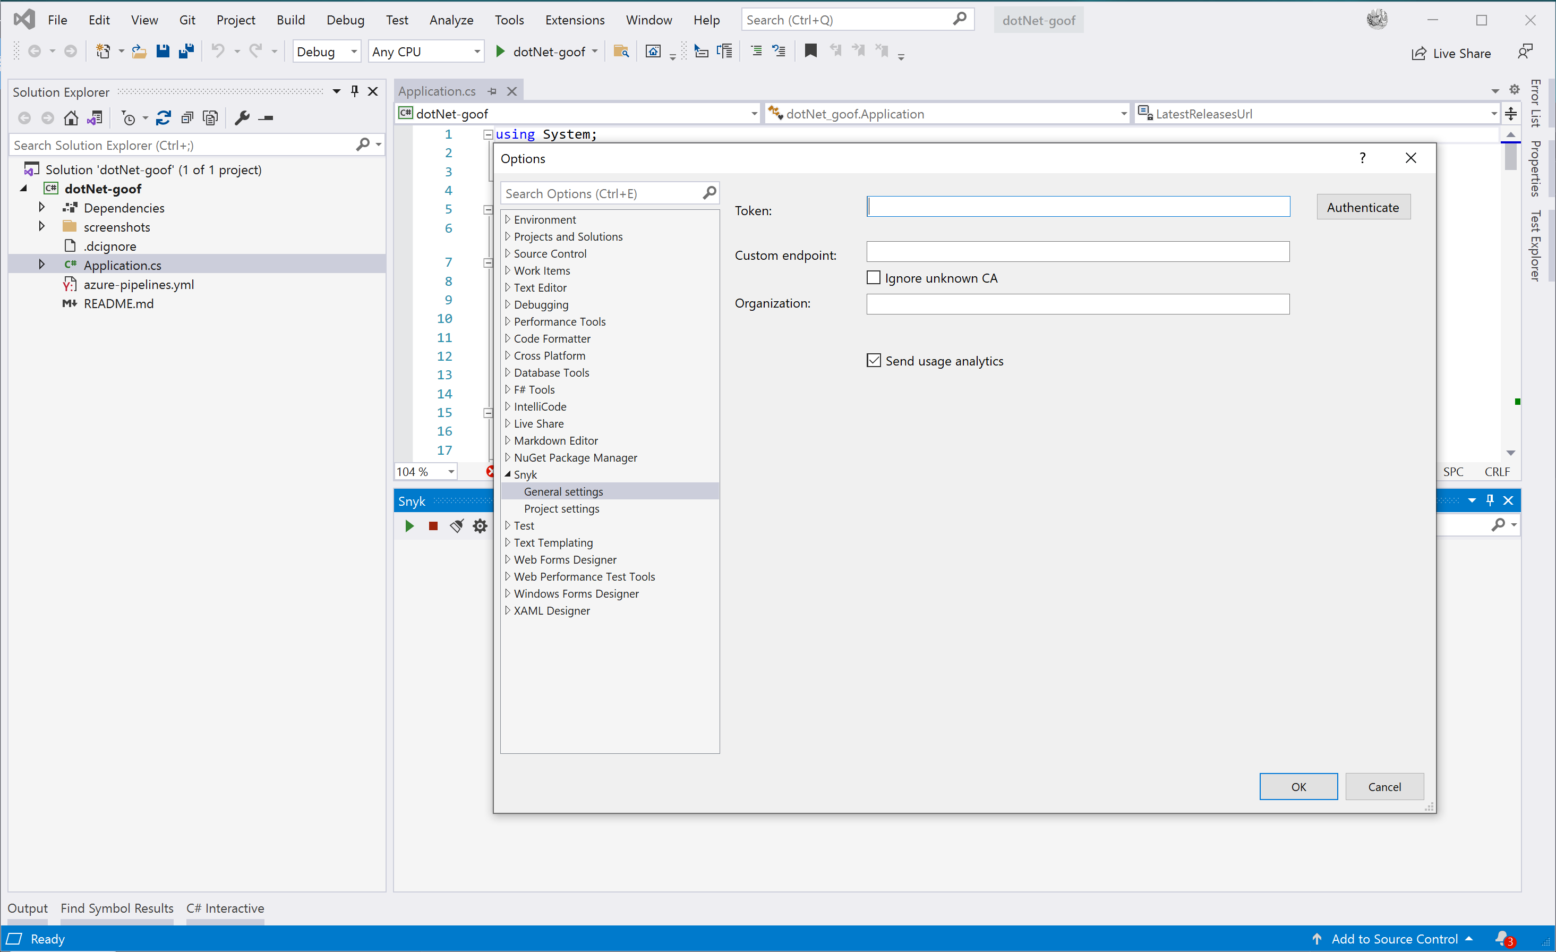Expand the Dependencies tree node

(41, 207)
